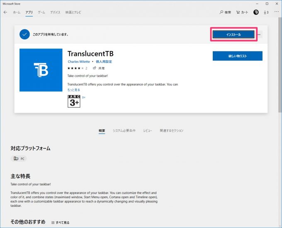Click the text このアプリを所有しています。

[51, 34]
